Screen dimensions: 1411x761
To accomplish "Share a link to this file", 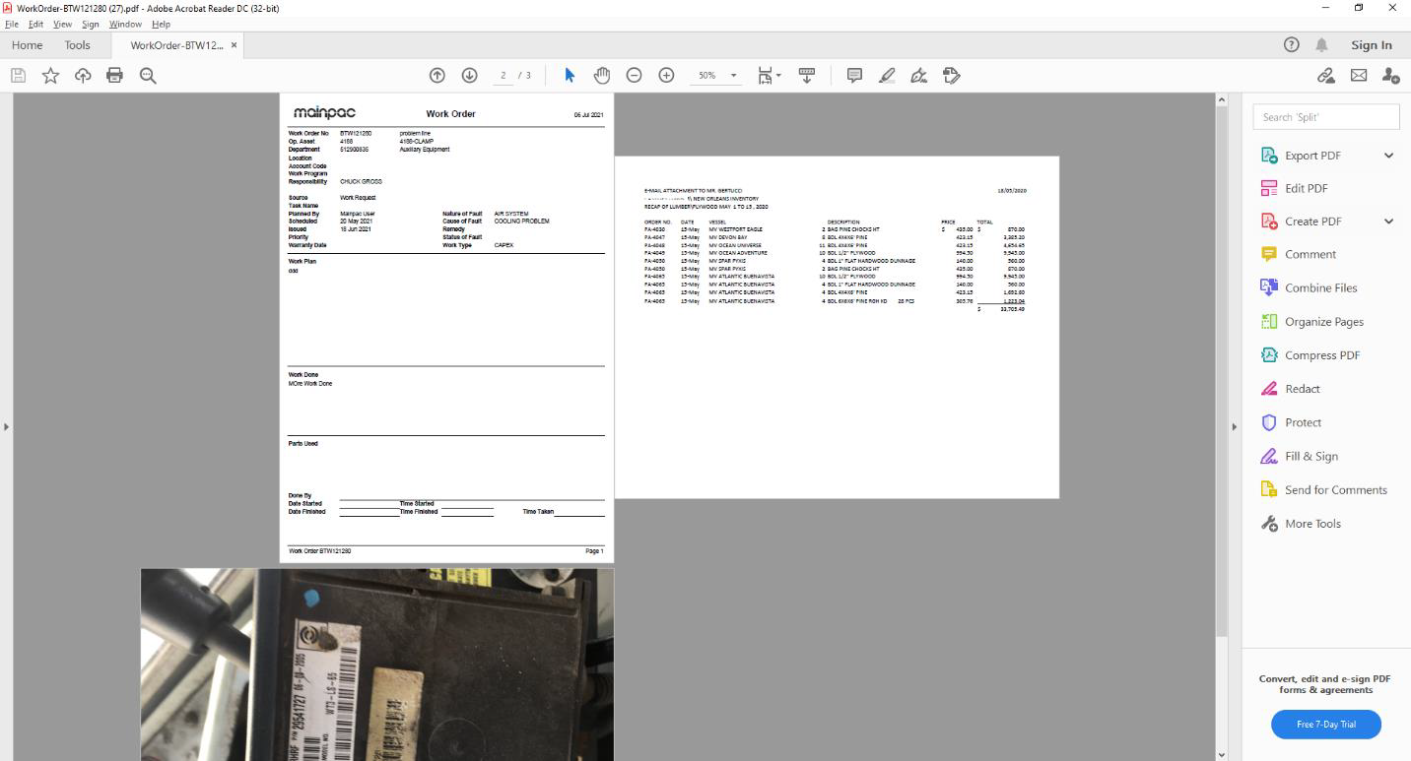I will tap(1326, 76).
